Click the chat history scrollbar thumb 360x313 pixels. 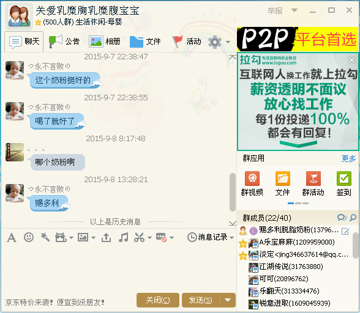[x=233, y=192]
